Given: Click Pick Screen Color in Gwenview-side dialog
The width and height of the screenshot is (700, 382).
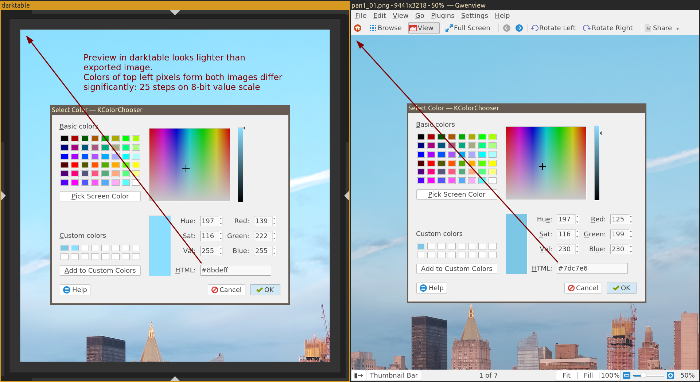Looking at the screenshot, I should click(x=456, y=194).
